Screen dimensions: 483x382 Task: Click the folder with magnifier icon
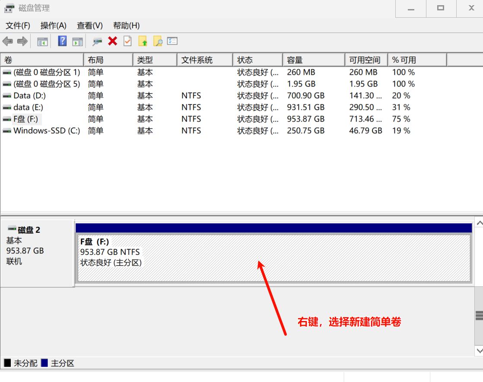(x=158, y=42)
